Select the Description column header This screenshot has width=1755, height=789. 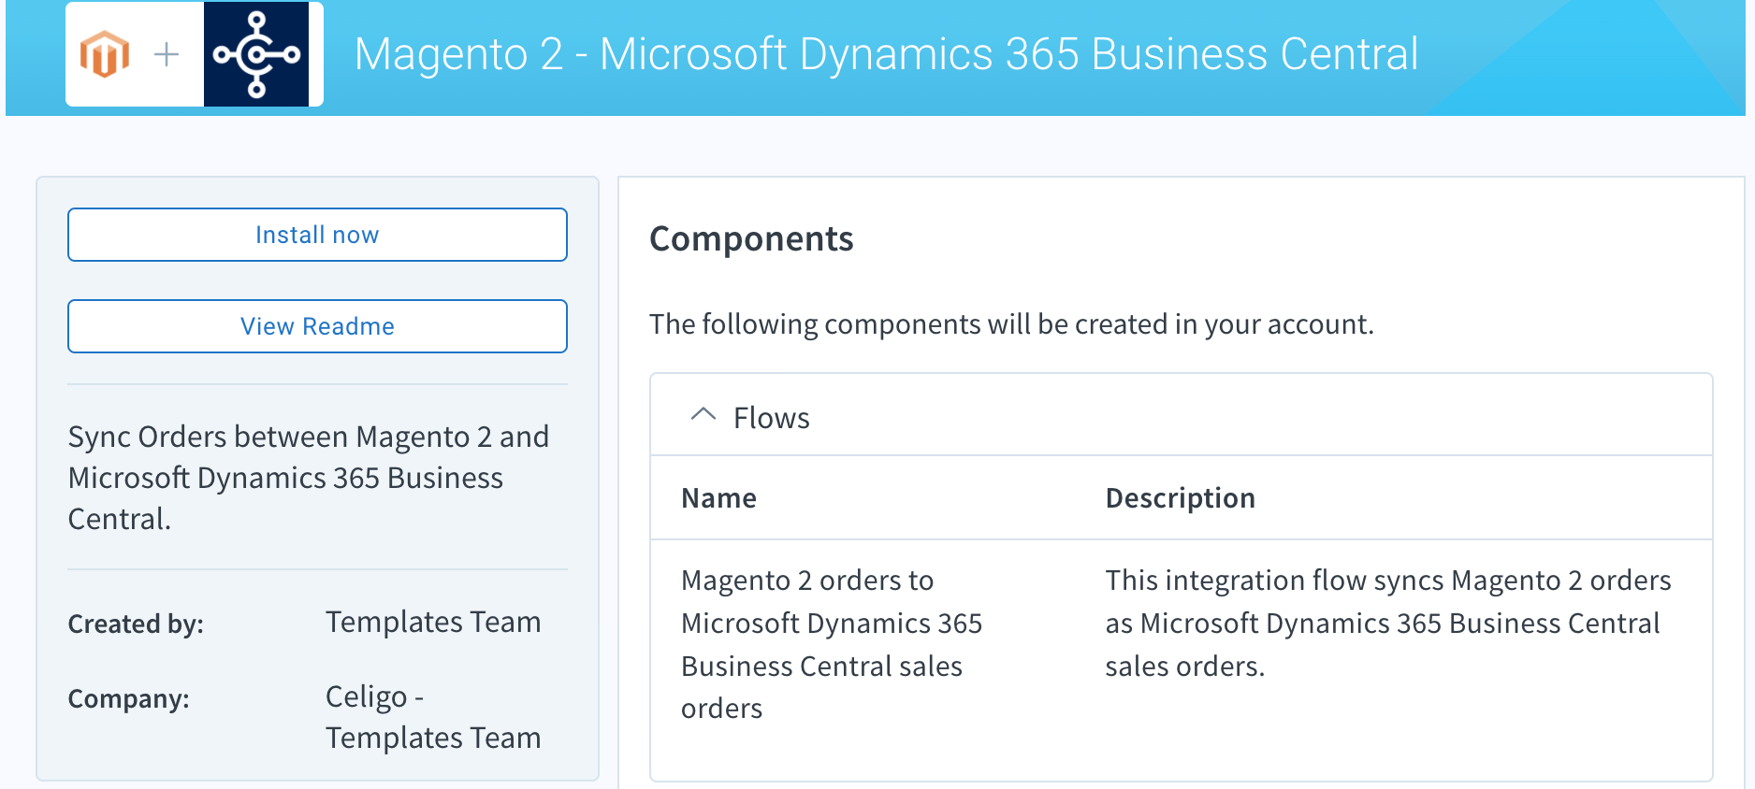coord(1180,498)
